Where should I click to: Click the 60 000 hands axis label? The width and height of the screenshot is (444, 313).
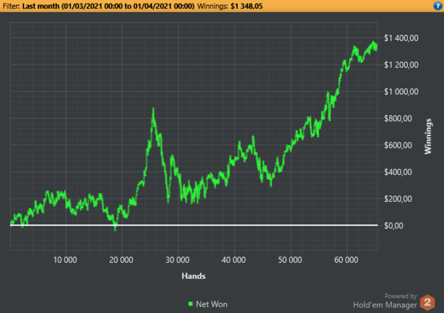click(x=346, y=260)
